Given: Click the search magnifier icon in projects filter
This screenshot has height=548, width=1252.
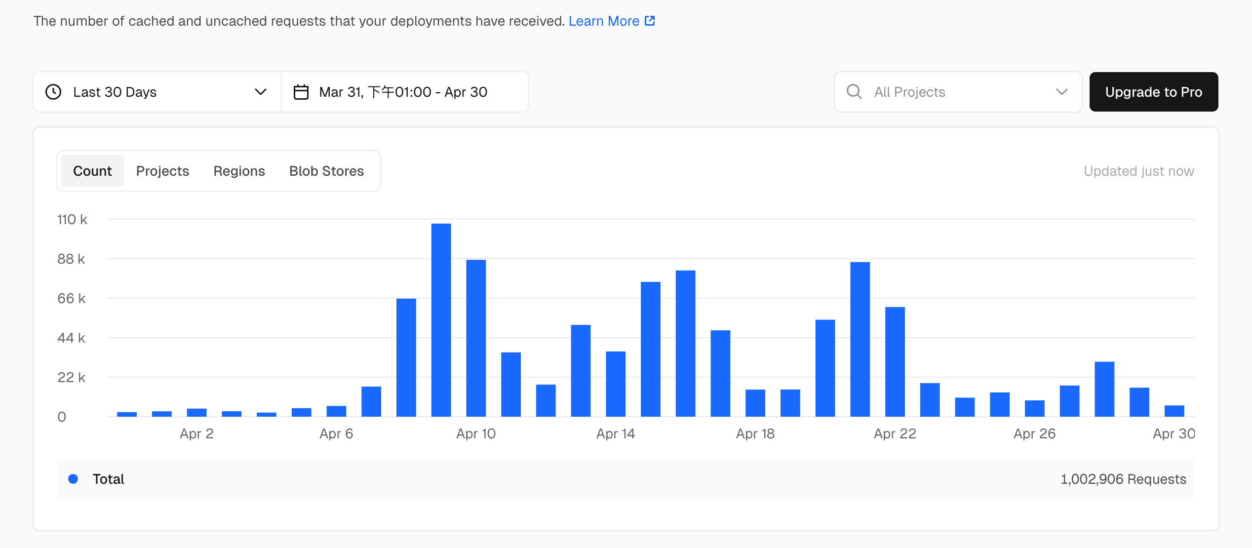Looking at the screenshot, I should coord(854,92).
